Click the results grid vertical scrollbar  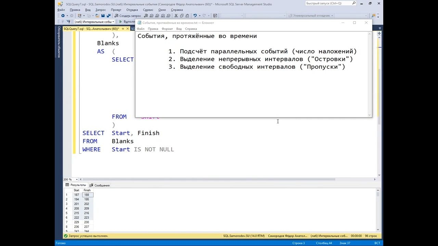click(x=378, y=210)
